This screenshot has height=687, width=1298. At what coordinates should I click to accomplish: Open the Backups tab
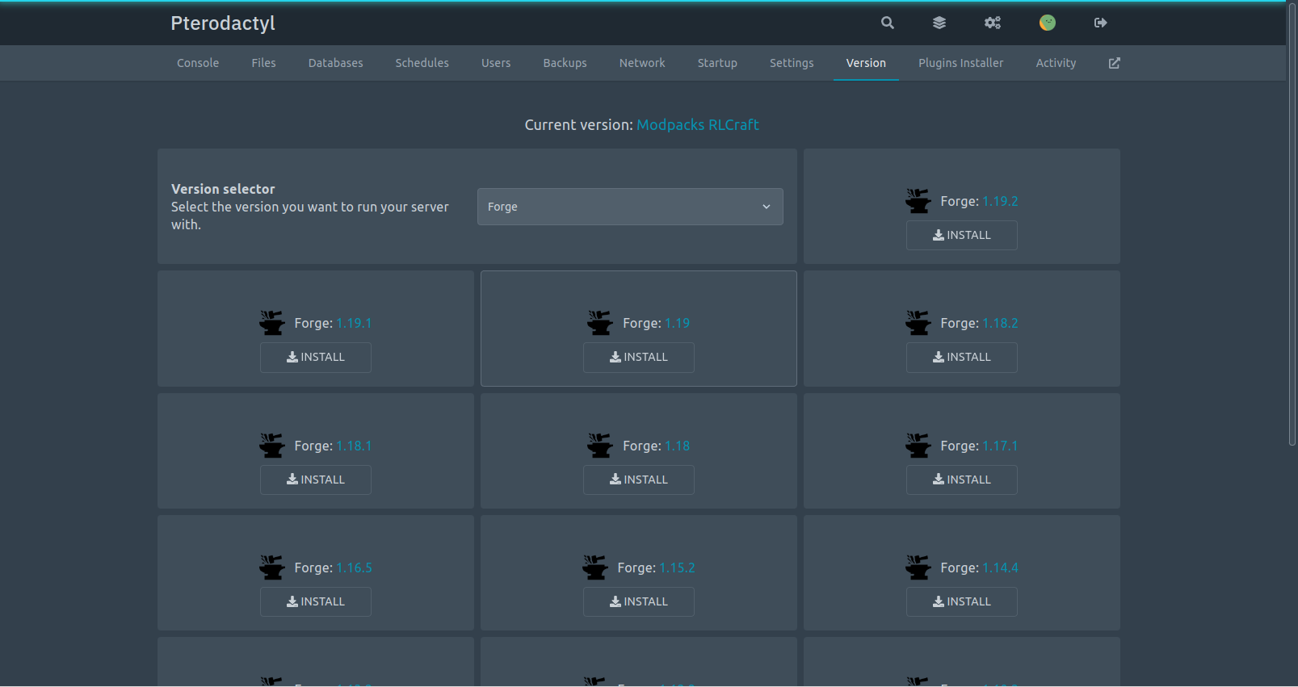coord(565,63)
